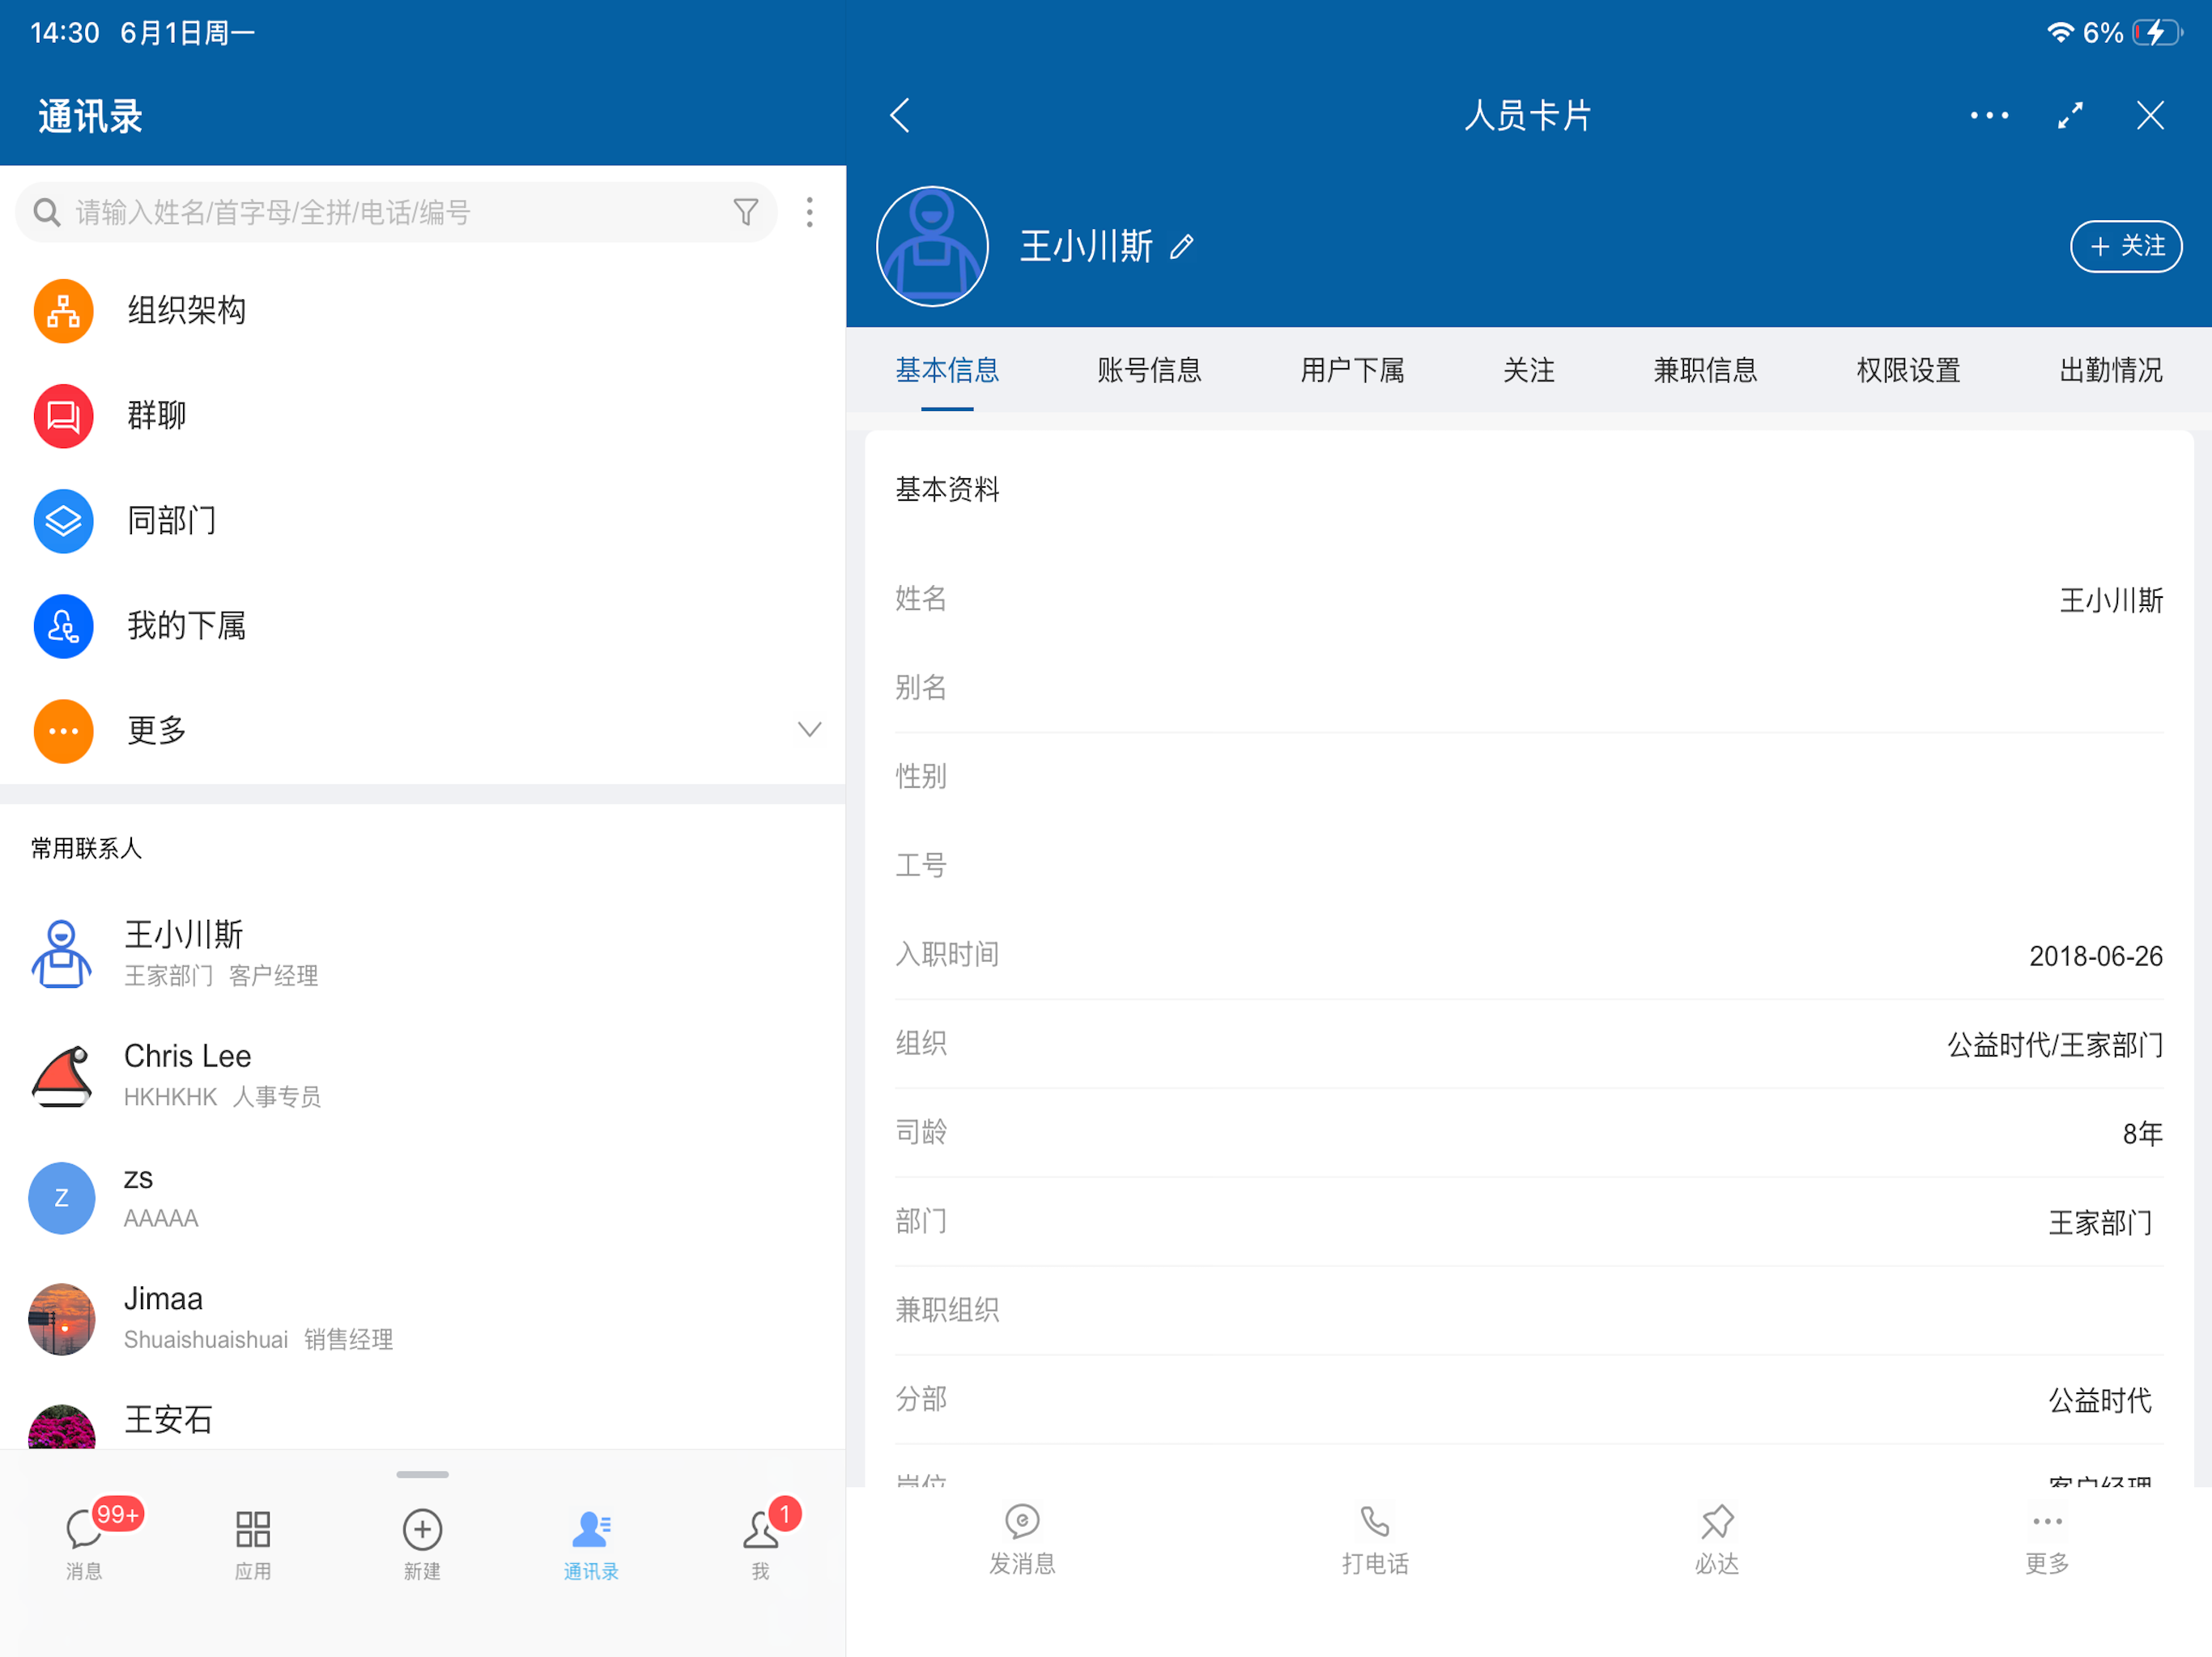Select contact Chris Lee
2212x1657 pixels.
(x=422, y=1076)
